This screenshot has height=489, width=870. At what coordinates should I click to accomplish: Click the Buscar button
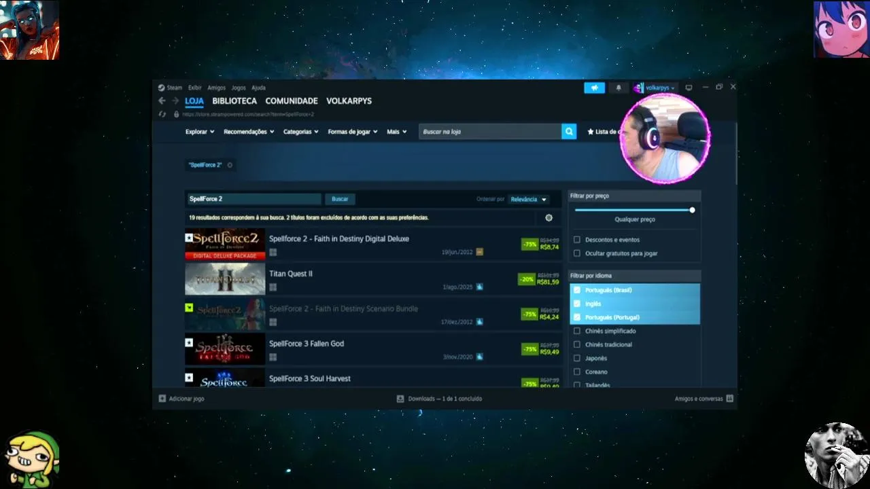pos(340,199)
